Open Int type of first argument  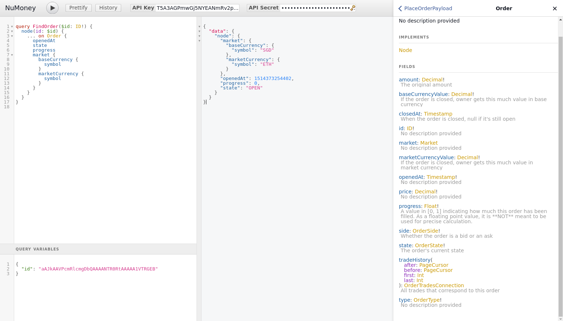coord(420,275)
